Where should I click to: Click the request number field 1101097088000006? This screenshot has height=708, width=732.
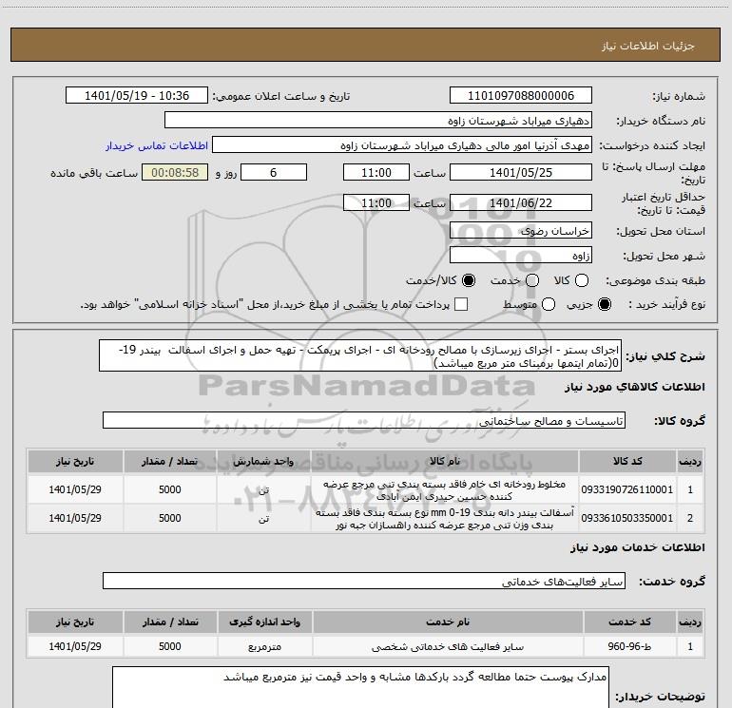pos(521,96)
